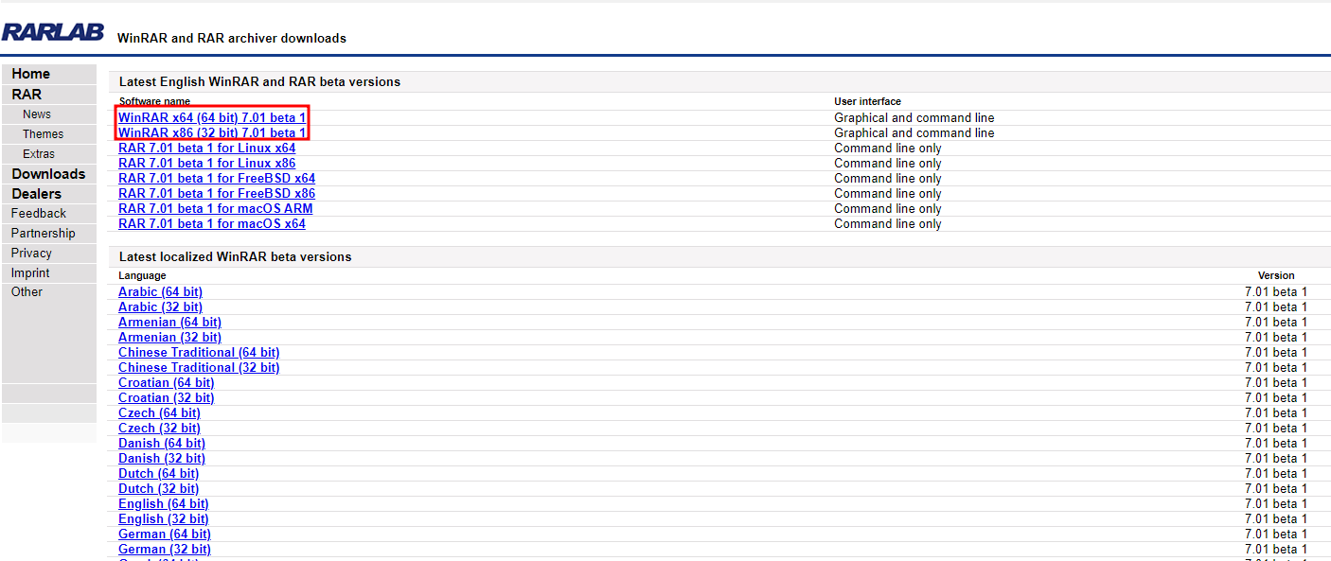
Task: Click 'Graphical and command line' for WinRAR x64
Action: coord(914,118)
